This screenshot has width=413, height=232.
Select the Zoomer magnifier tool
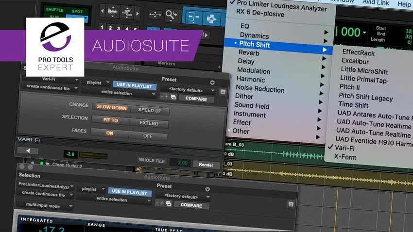[171, 15]
